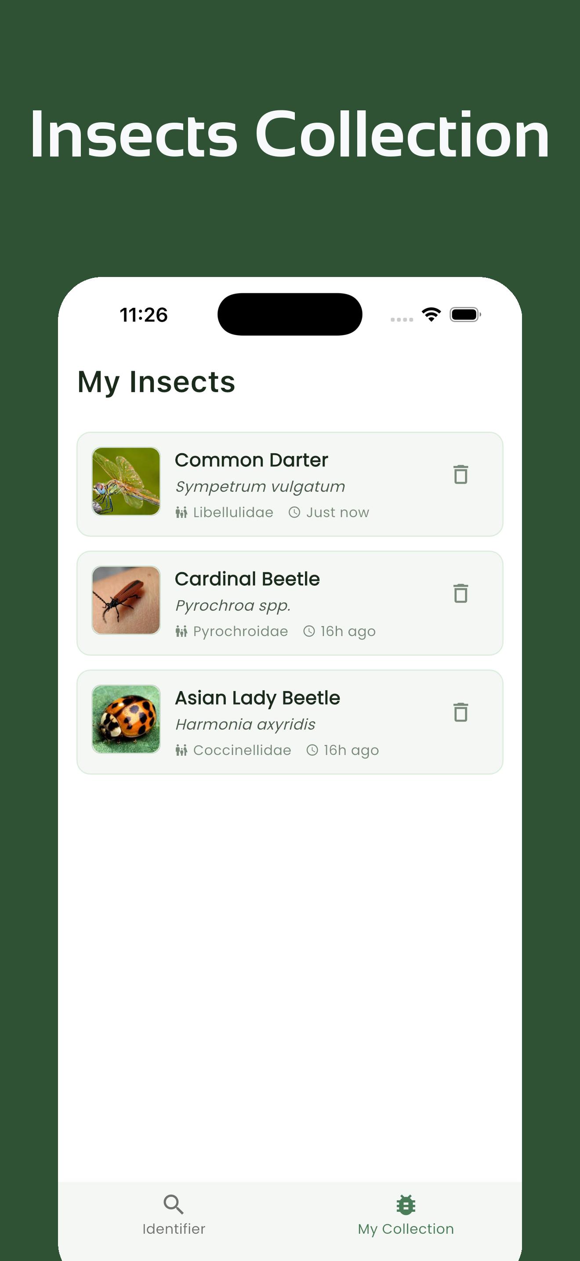Click the Common Darter dragonfly thumbnail

pos(126,481)
